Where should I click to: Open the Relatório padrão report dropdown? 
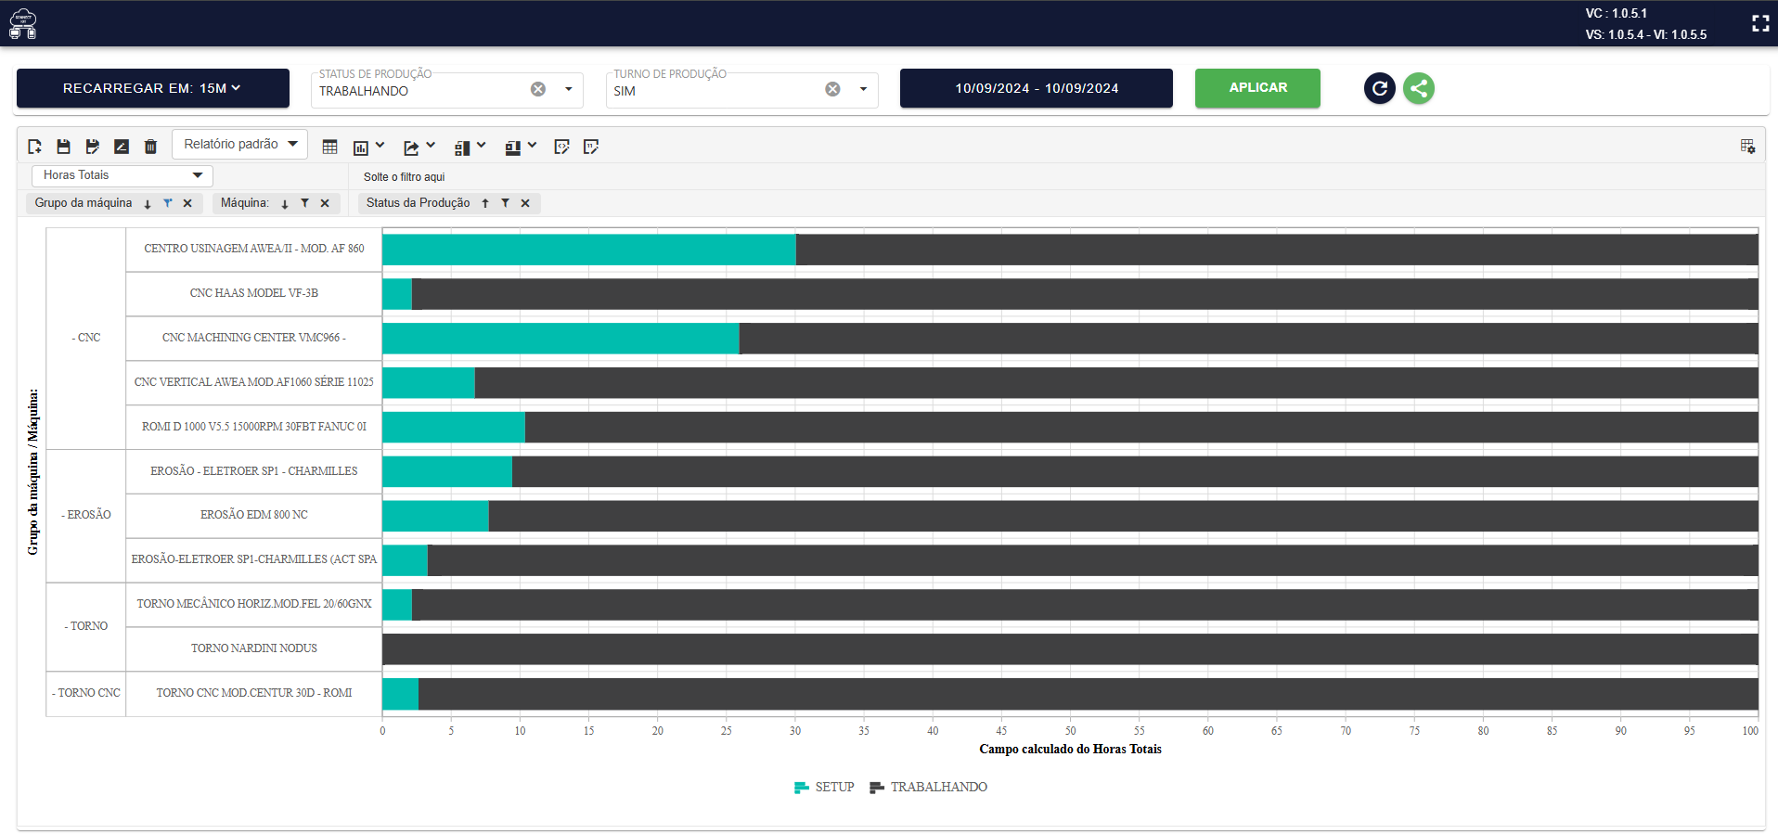coord(239,144)
